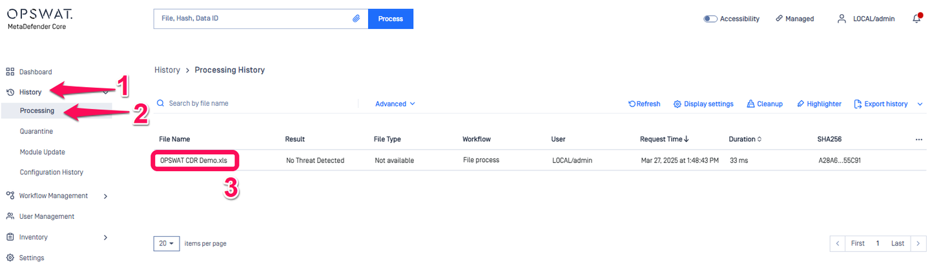The height and width of the screenshot is (264, 930).
Task: Select Processing under History
Action: click(x=37, y=110)
